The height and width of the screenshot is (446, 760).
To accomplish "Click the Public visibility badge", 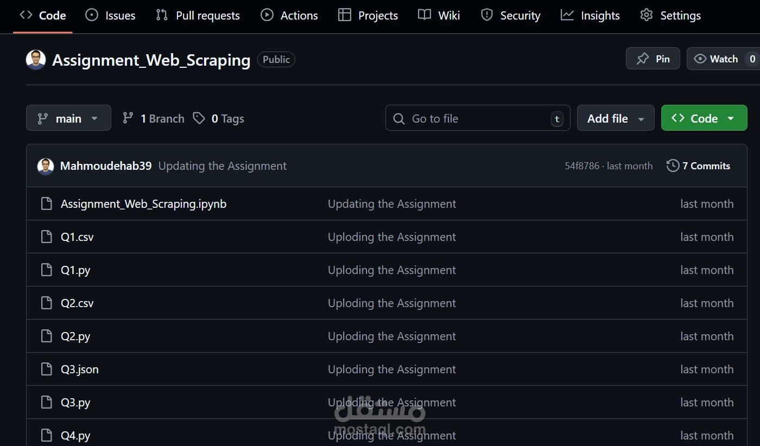I will (276, 60).
